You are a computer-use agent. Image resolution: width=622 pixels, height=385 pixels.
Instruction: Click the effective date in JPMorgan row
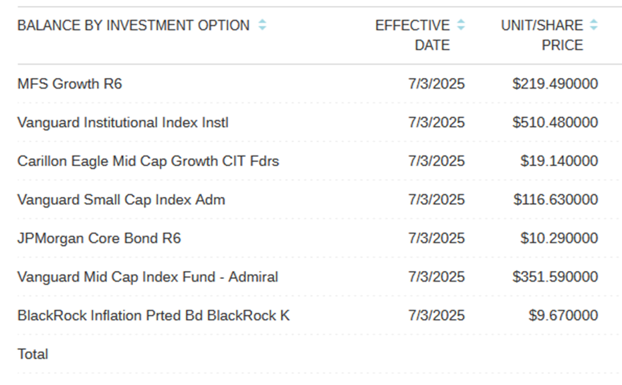(436, 238)
